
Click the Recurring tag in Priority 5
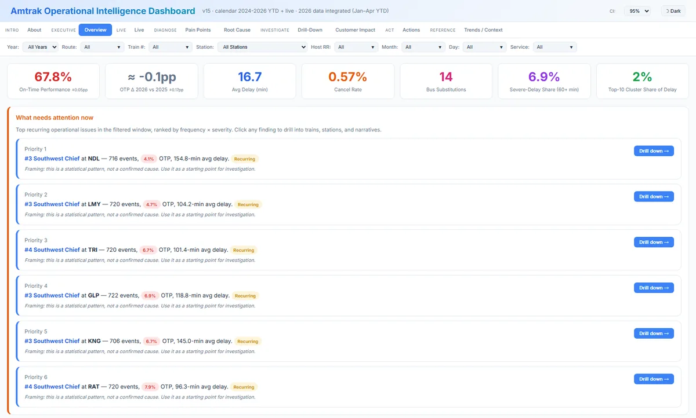(x=248, y=342)
